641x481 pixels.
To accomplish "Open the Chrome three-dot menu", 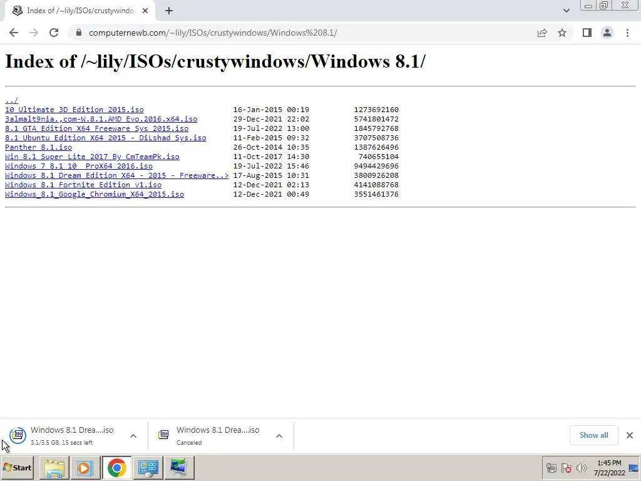I will [627, 33].
